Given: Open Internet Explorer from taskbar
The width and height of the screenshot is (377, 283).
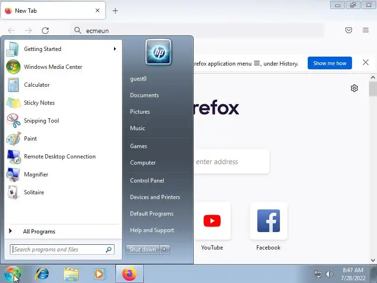Looking at the screenshot, I should point(42,274).
